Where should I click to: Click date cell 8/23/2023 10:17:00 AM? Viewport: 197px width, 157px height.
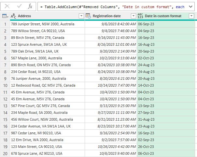pyautogui.click(x=111, y=126)
